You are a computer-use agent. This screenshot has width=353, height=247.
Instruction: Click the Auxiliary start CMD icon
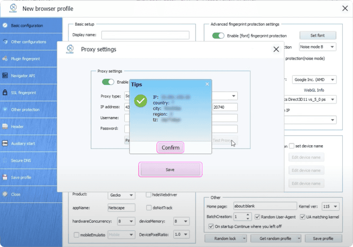click(5, 143)
